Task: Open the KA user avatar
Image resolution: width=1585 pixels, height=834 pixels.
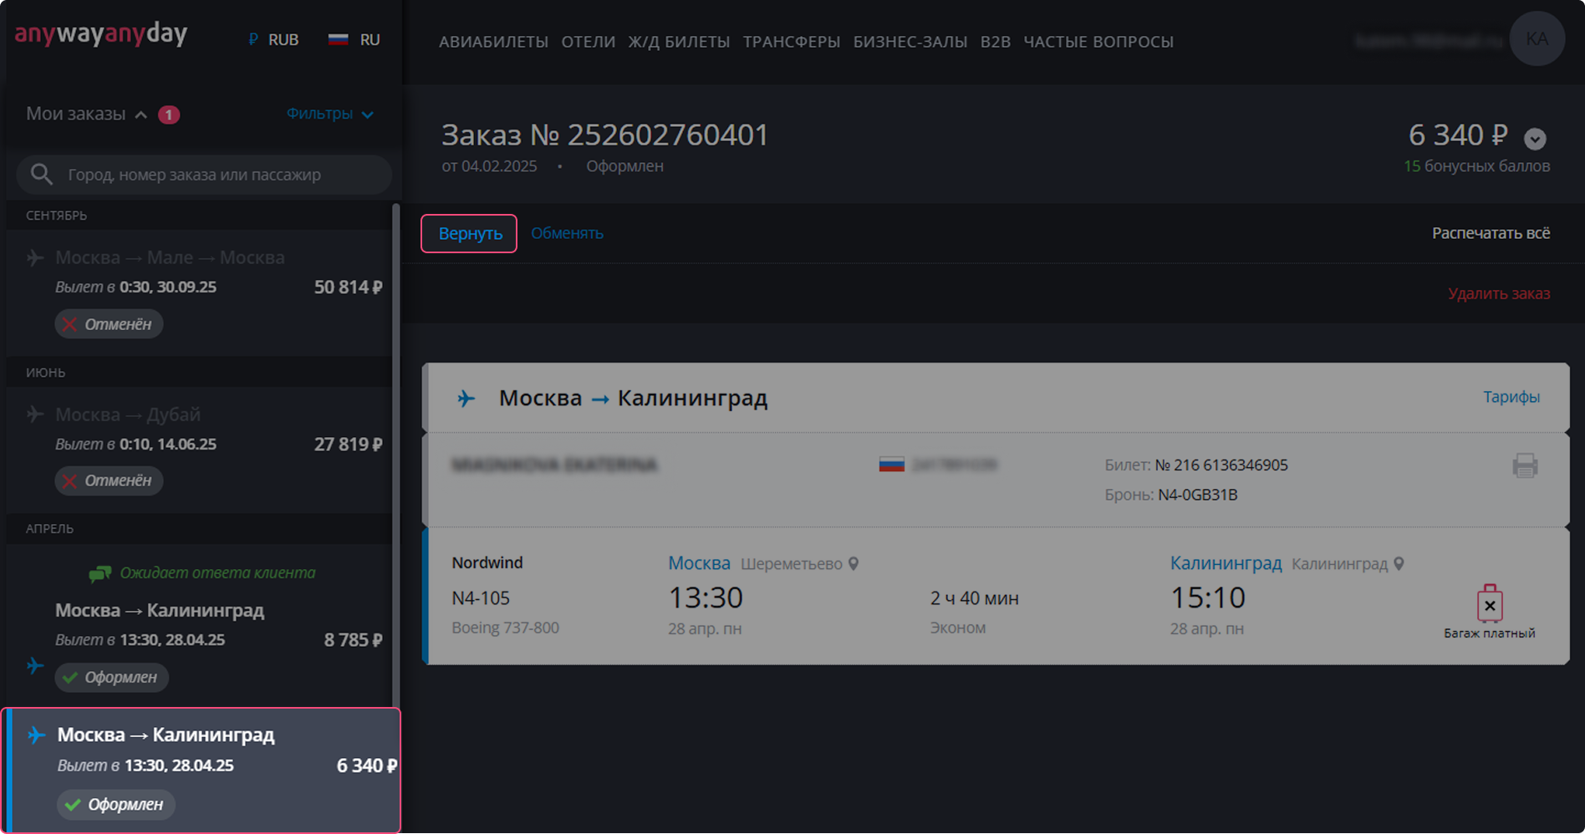Action: coord(1537,39)
